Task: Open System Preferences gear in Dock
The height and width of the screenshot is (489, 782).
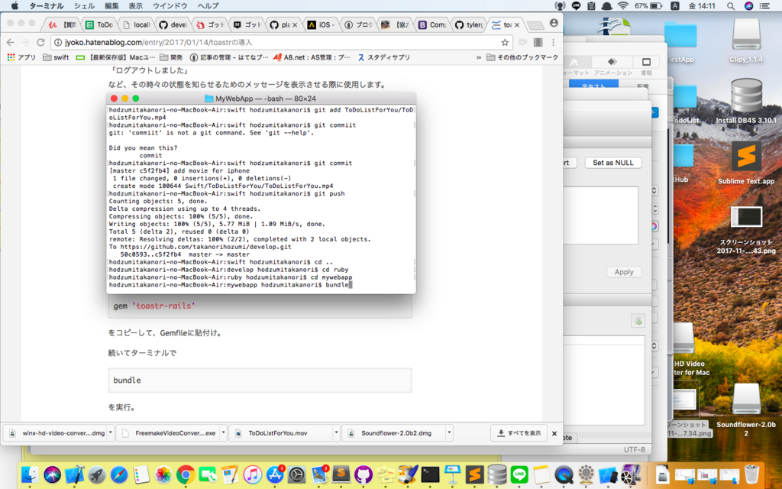Action: [297, 474]
